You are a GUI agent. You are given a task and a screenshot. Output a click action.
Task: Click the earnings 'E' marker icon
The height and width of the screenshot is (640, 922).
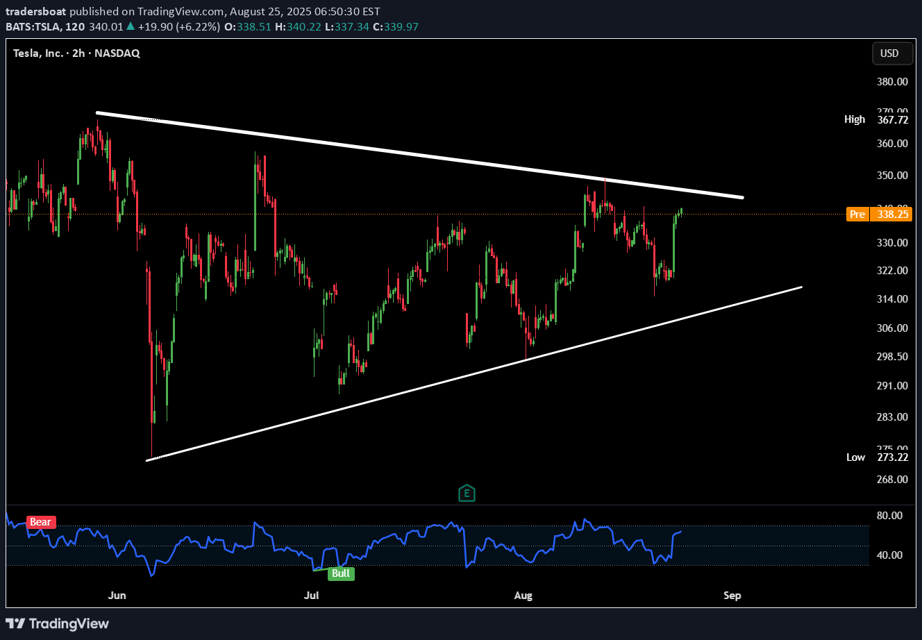click(x=467, y=494)
